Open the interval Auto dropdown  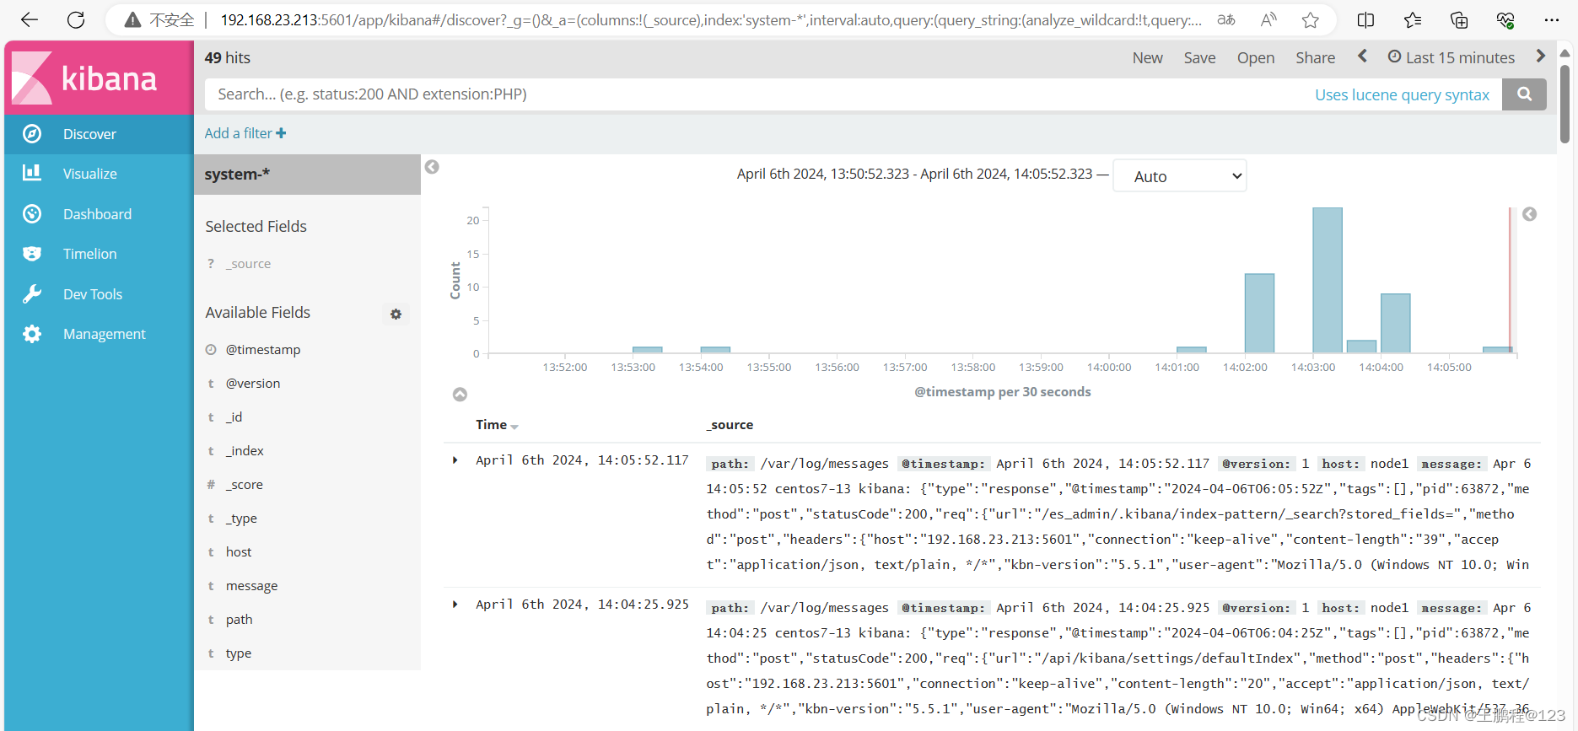pos(1179,176)
